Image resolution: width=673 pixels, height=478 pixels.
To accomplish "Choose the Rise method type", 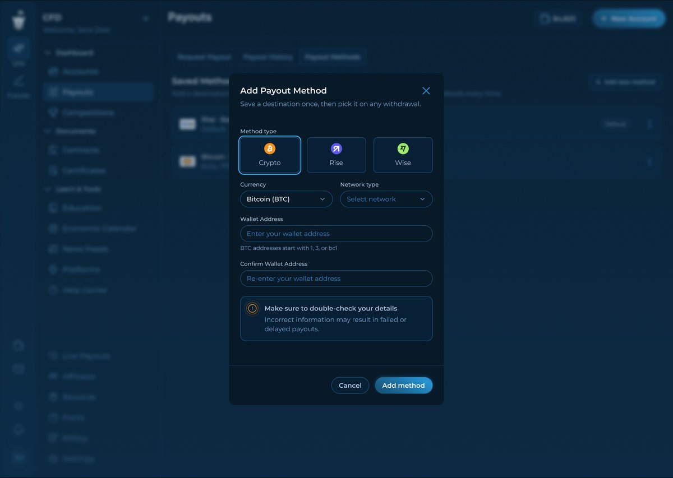I will coord(336,155).
